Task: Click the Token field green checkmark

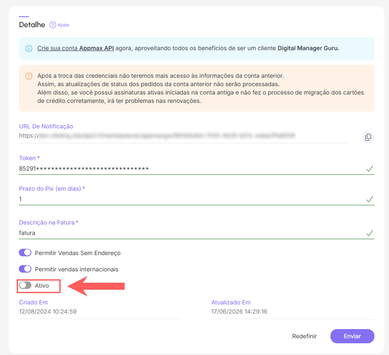Action: pos(369,169)
